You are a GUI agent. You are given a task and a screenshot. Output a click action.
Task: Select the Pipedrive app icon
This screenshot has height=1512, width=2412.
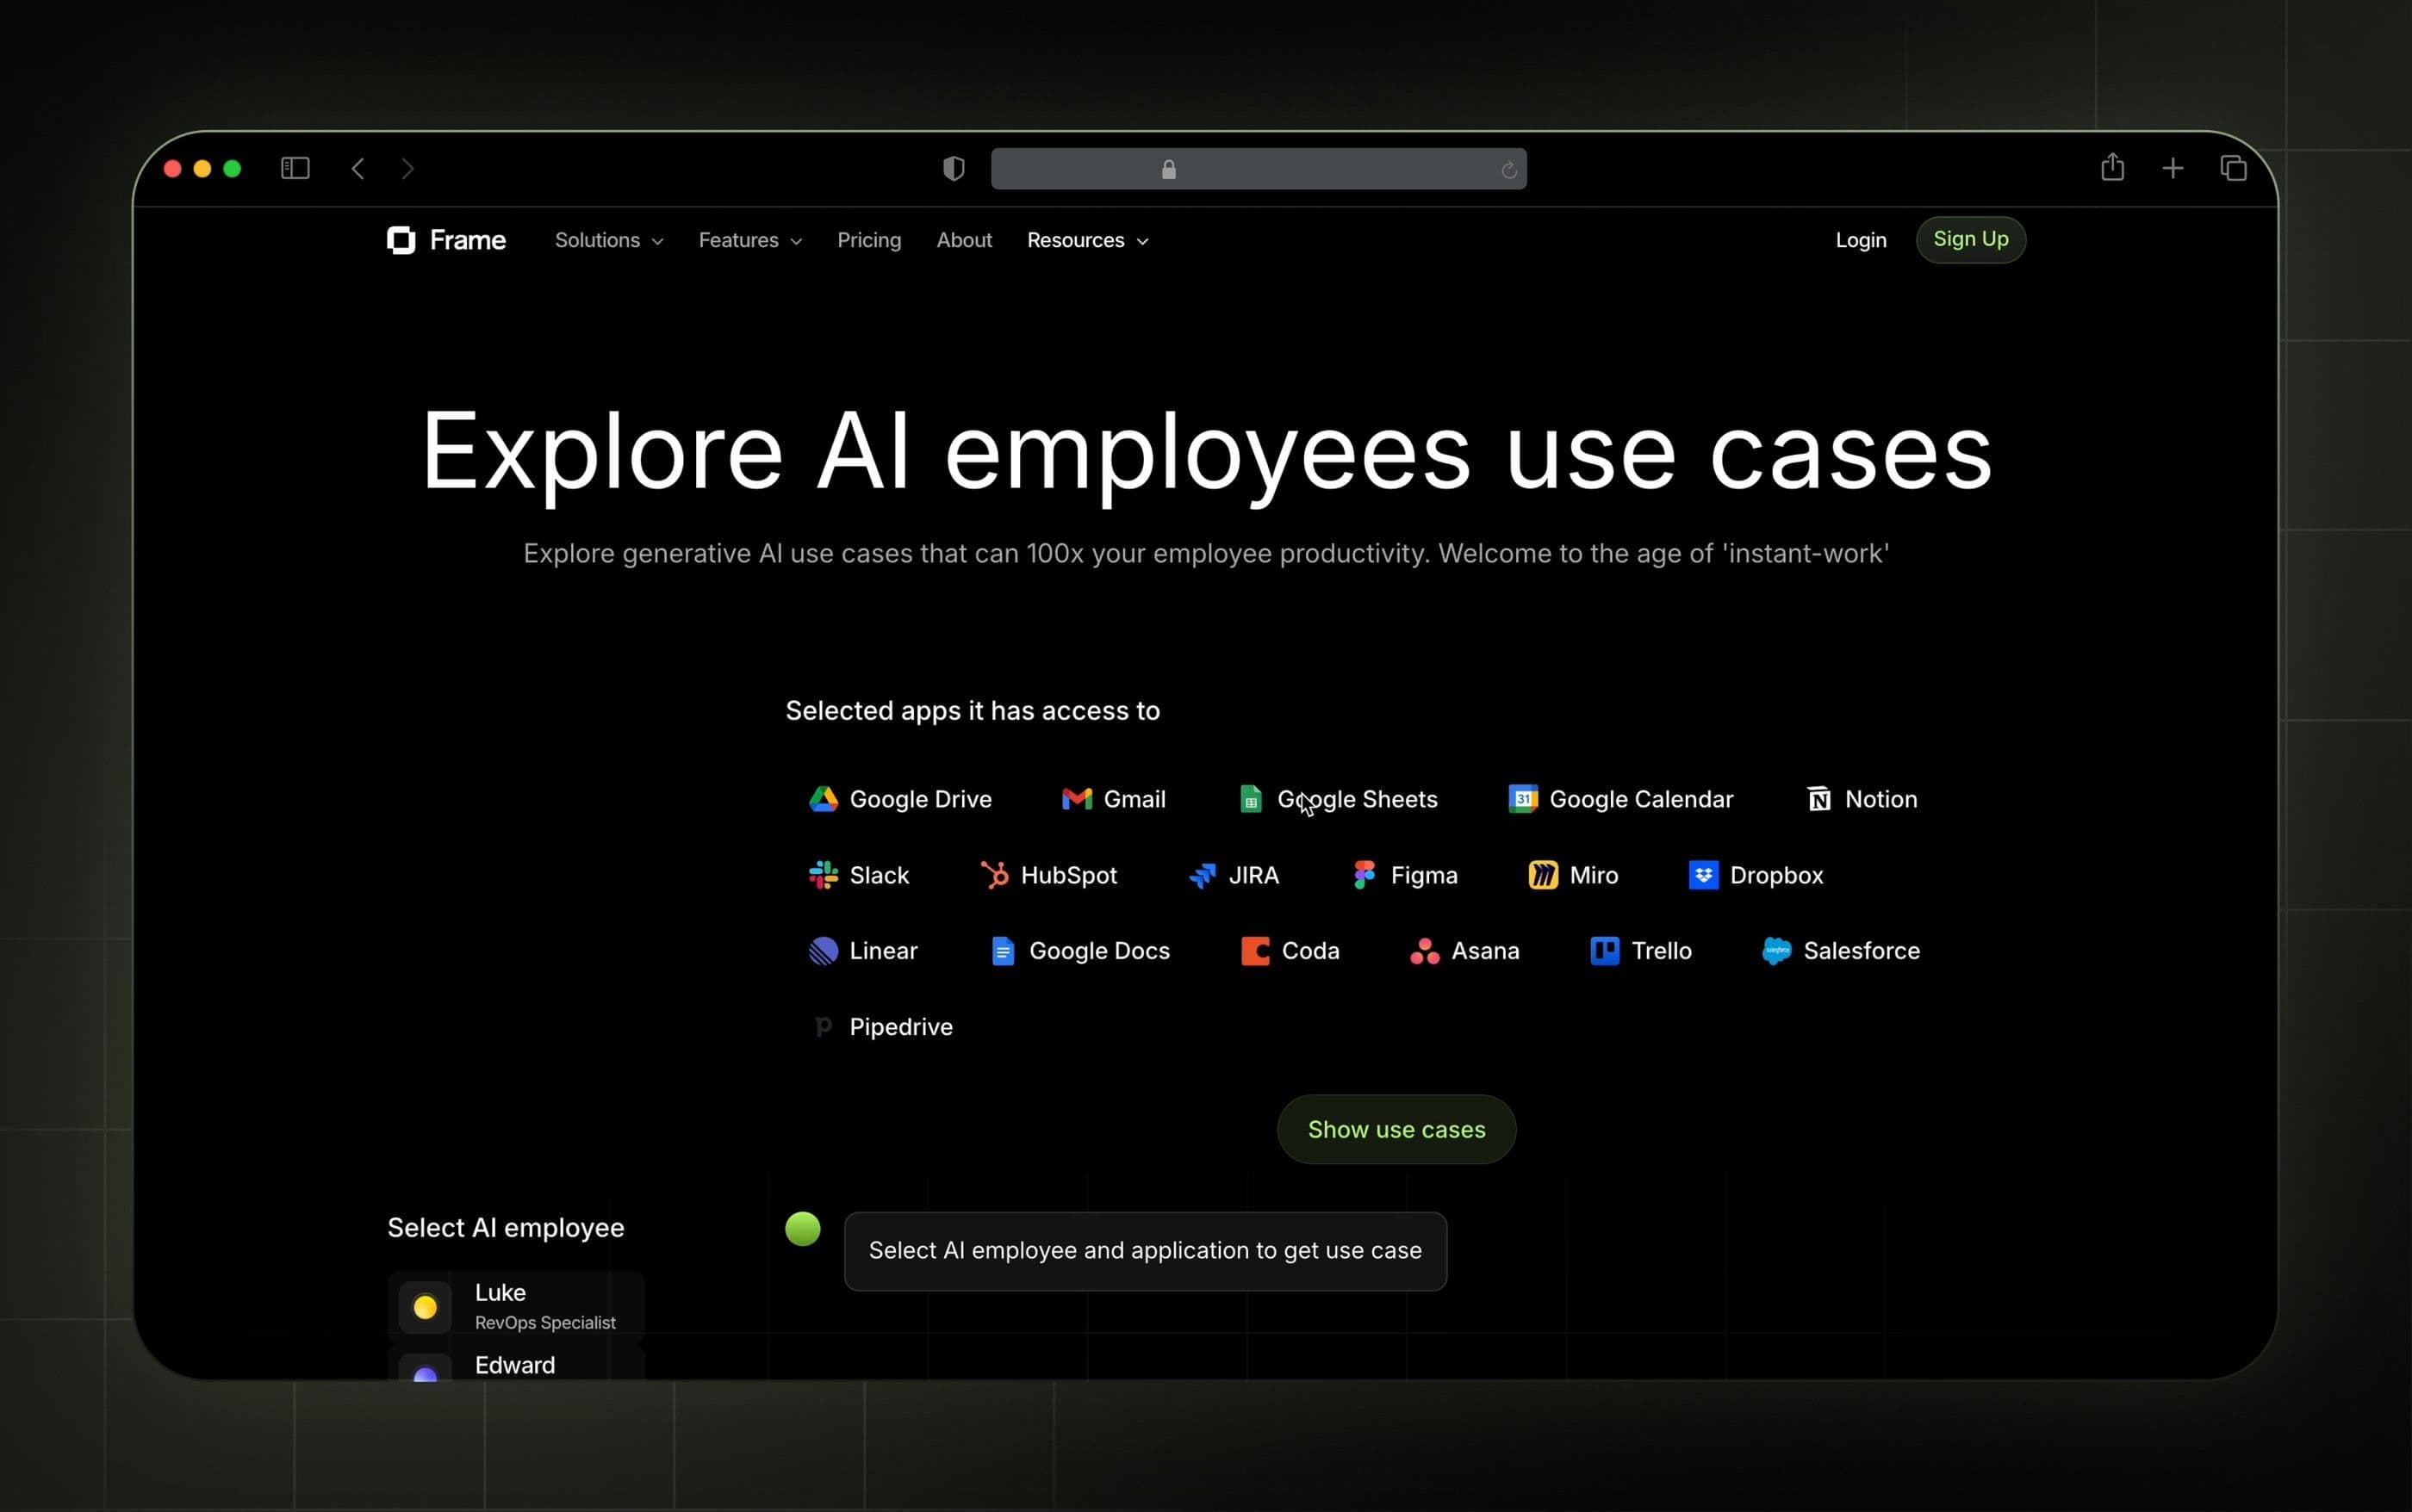tap(823, 1027)
